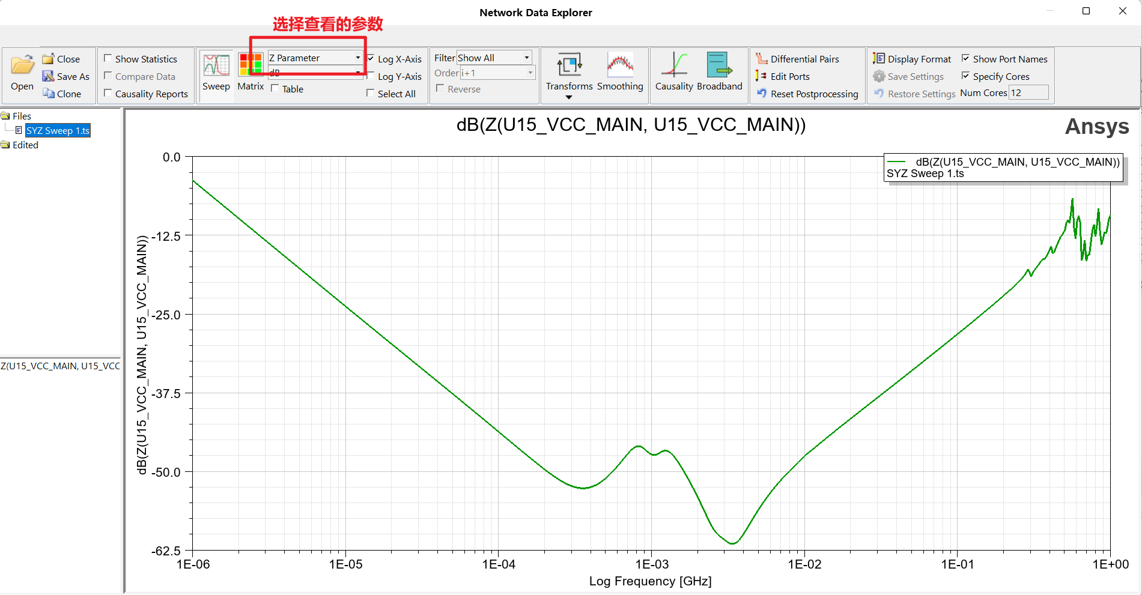Viewport: 1142px width, 595px height.
Task: Click the Reset Postprocessing label
Action: pyautogui.click(x=815, y=94)
